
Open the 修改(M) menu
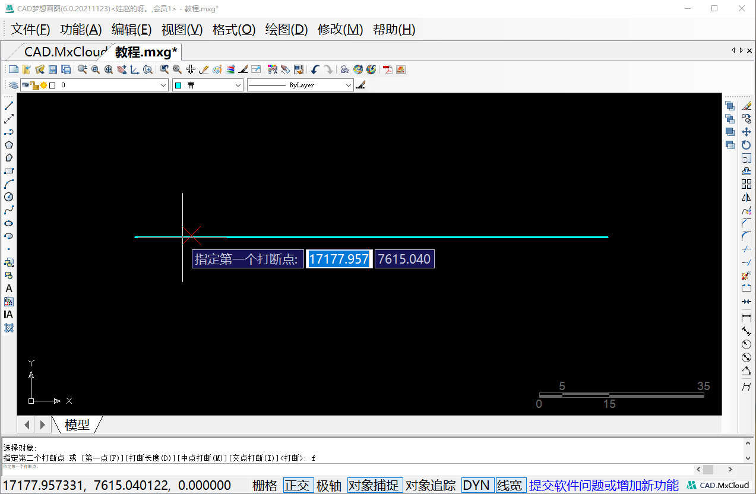pyautogui.click(x=340, y=30)
